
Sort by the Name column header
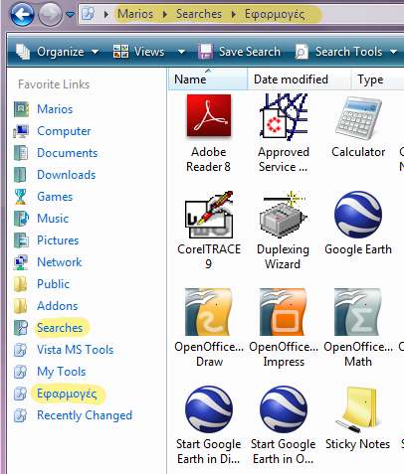[208, 79]
